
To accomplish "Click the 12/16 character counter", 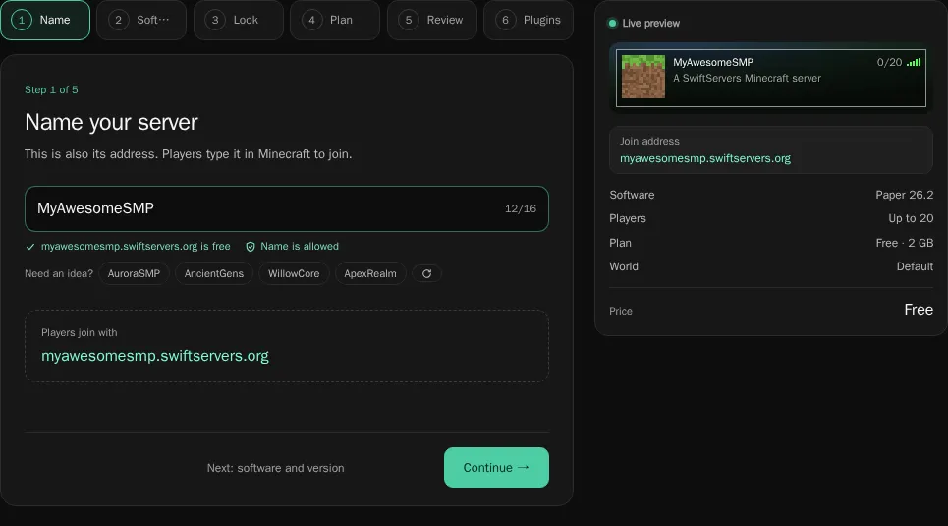I will tap(521, 208).
